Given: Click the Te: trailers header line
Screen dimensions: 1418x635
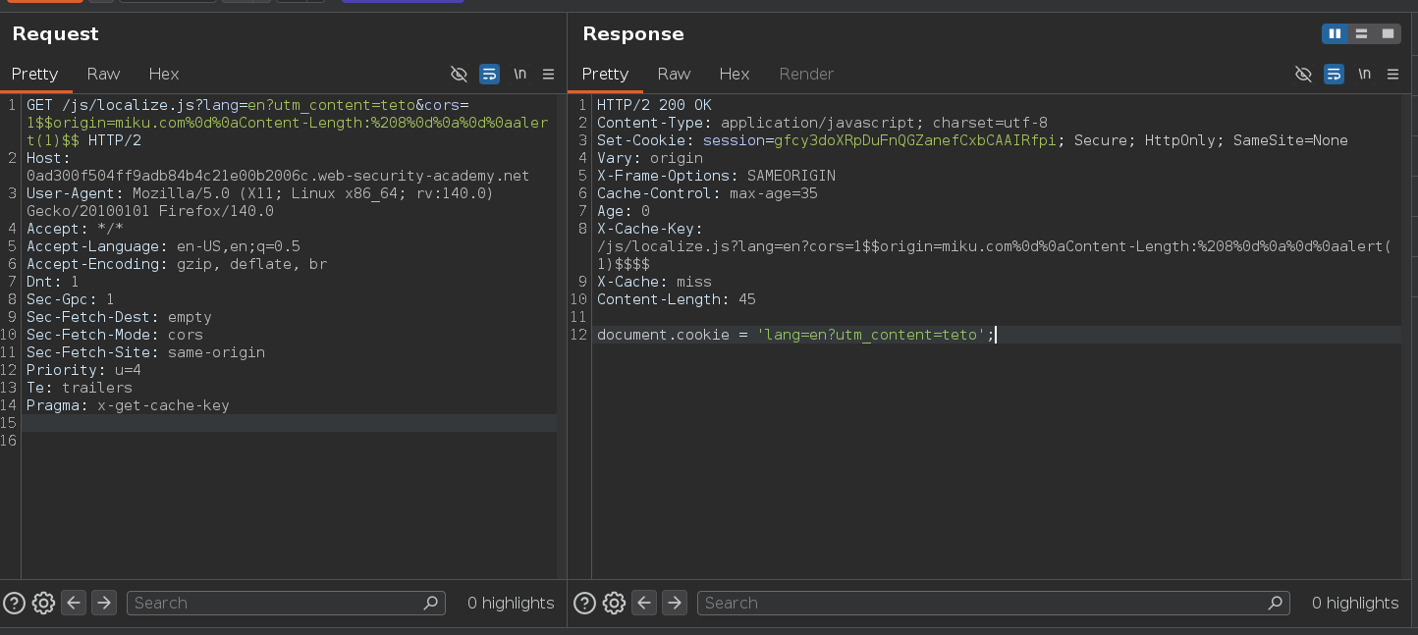Looking at the screenshot, I should coord(80,388).
